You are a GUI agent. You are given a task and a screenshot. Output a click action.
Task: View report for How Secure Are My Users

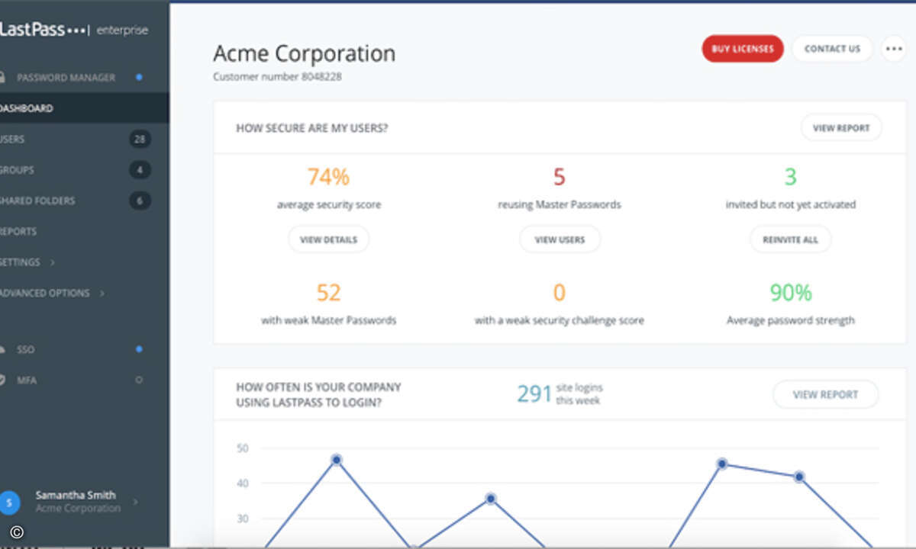point(841,128)
